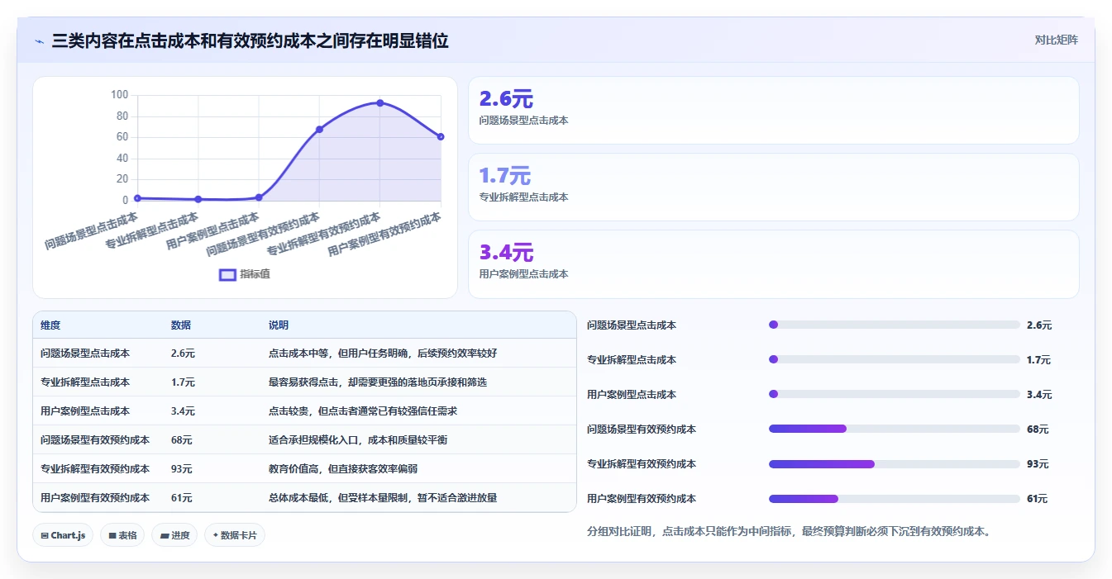This screenshot has width=1112, height=579.
Task: Click the 数据 column header
Action: (x=181, y=325)
